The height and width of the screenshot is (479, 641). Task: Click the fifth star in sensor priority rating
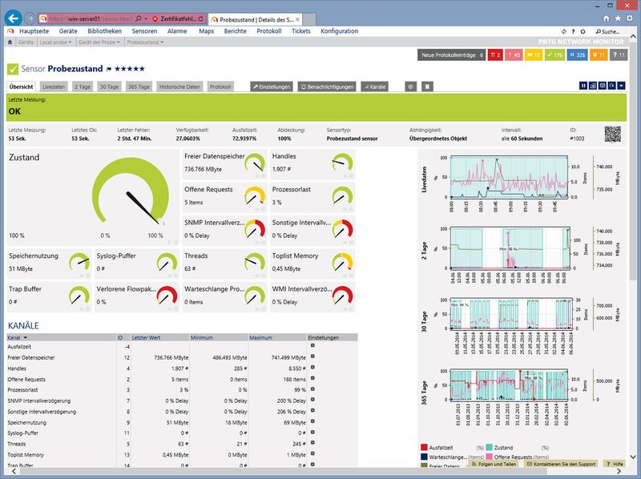tap(142, 70)
